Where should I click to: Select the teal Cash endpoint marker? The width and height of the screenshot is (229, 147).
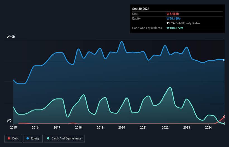(224, 124)
